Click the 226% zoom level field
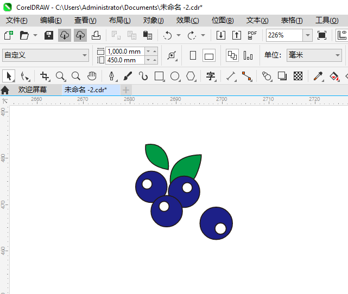This screenshot has height=294, width=348. [x=284, y=35]
